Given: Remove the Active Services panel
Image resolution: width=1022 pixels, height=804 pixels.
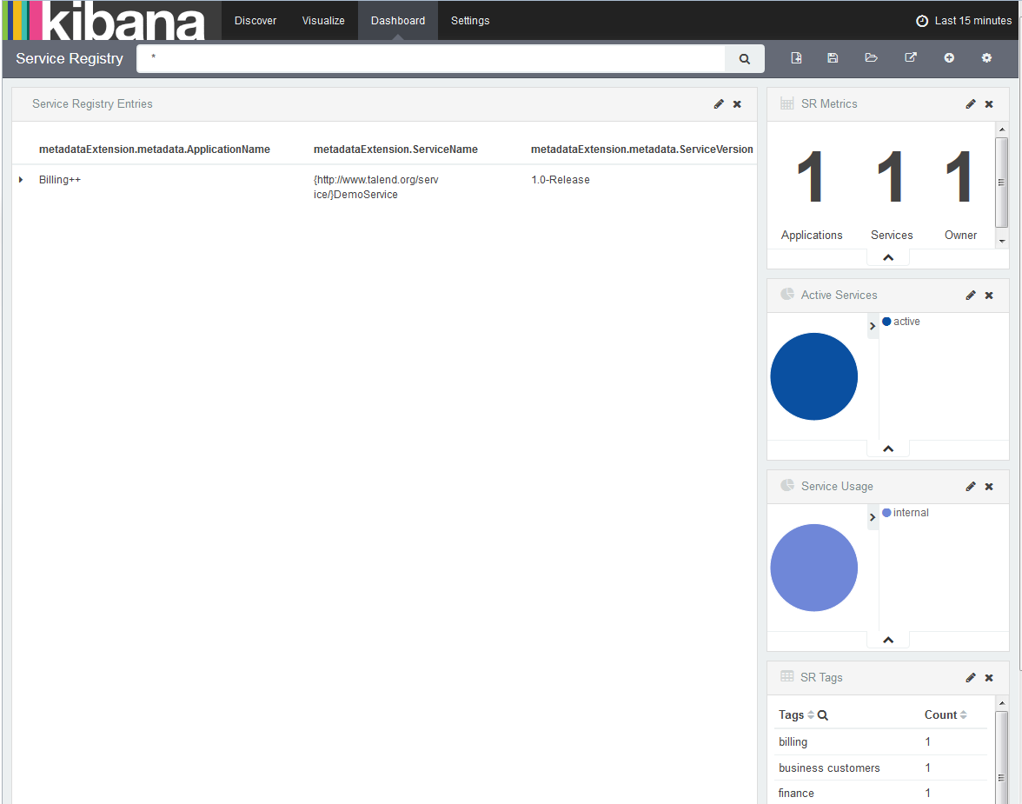Looking at the screenshot, I should pyautogui.click(x=989, y=296).
